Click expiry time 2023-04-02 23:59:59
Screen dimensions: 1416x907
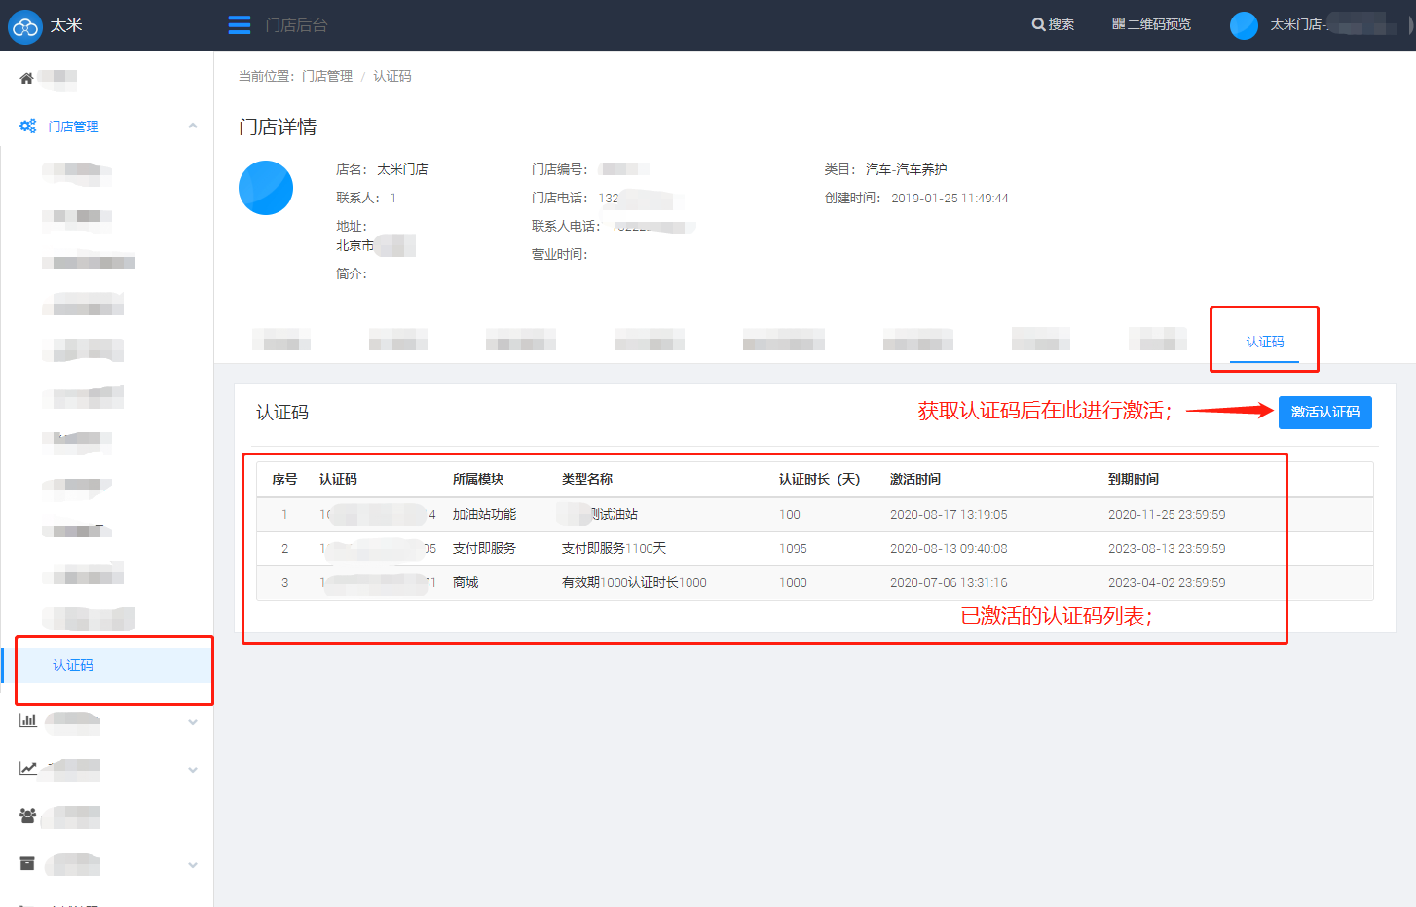(1167, 582)
